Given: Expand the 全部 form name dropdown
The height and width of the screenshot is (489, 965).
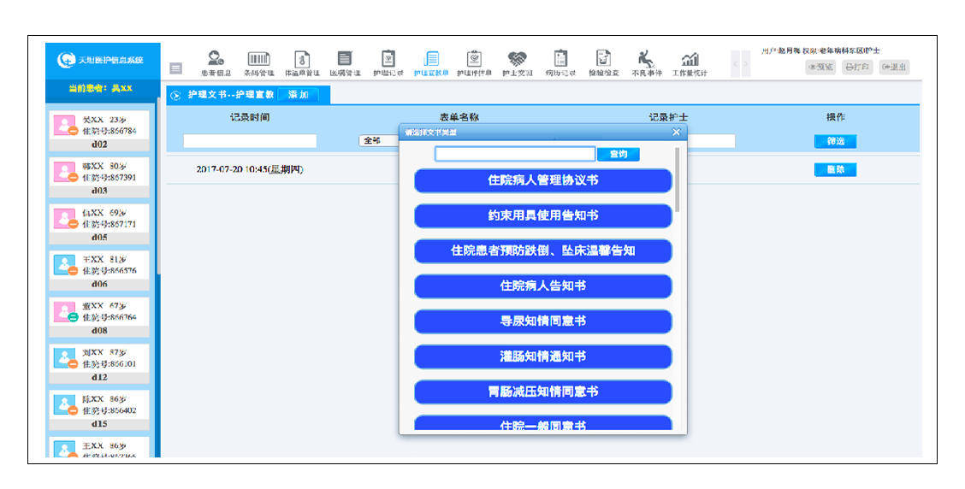Looking at the screenshot, I should pyautogui.click(x=378, y=141).
